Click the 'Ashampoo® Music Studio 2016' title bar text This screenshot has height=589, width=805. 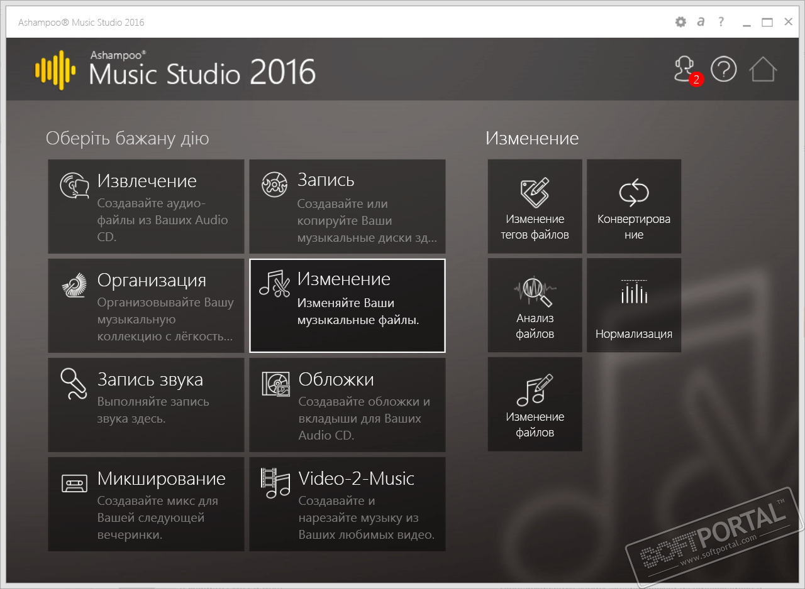(x=81, y=23)
